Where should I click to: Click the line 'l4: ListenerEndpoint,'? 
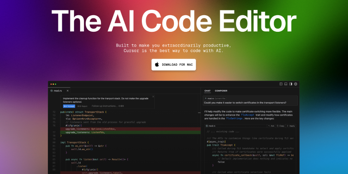point(80,115)
